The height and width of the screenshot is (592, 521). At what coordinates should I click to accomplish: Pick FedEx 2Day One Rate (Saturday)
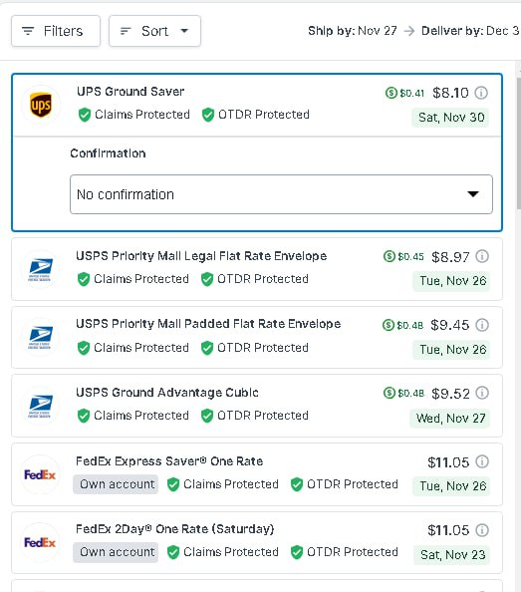click(x=257, y=542)
